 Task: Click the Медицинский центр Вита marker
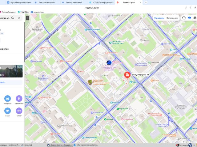pos(161,115)
